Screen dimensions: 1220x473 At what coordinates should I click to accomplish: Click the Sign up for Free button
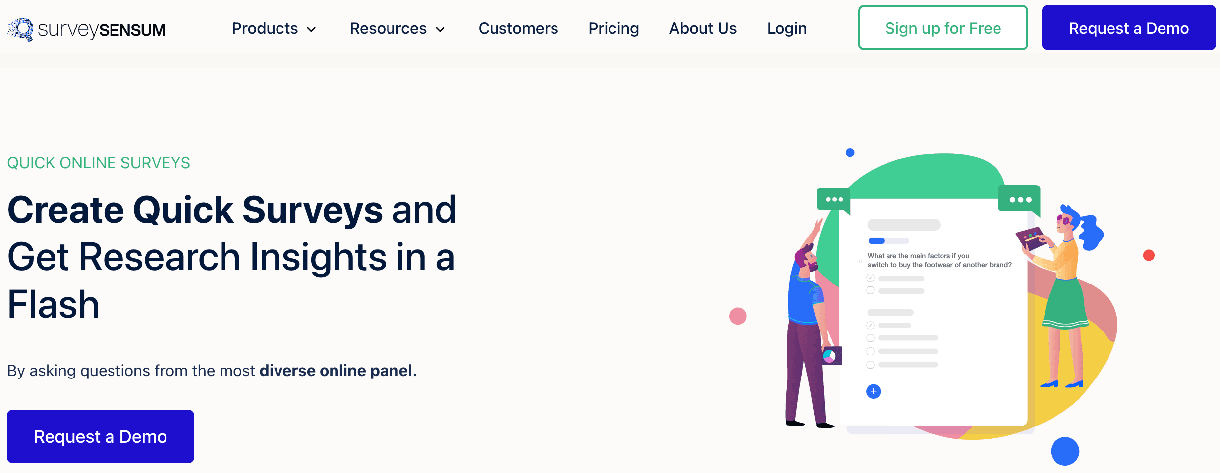click(x=943, y=28)
